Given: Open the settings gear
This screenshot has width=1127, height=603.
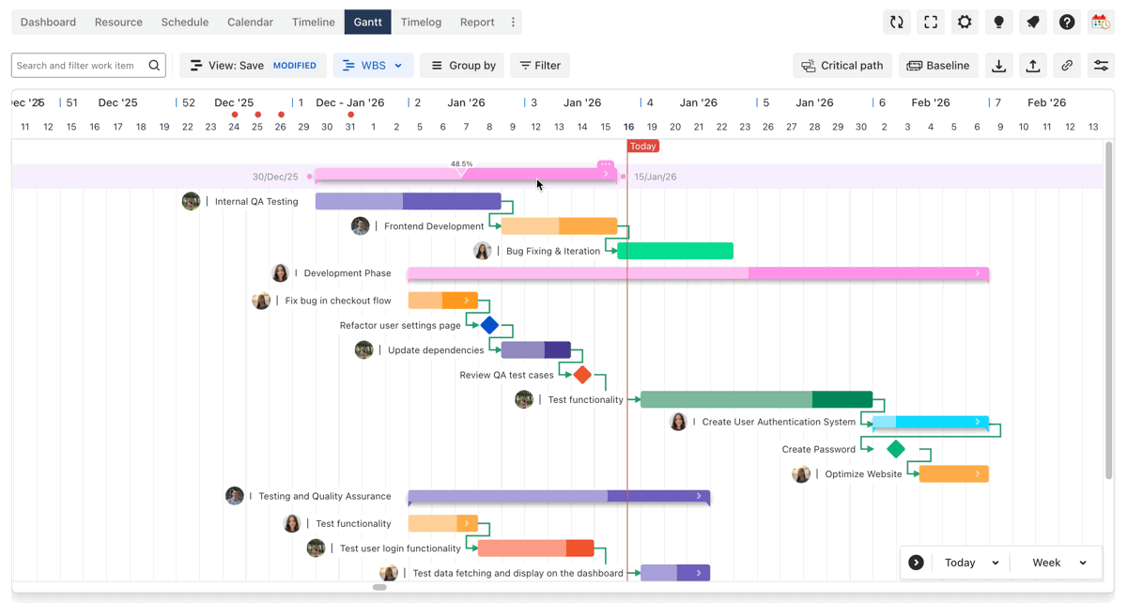Looking at the screenshot, I should pos(965,23).
